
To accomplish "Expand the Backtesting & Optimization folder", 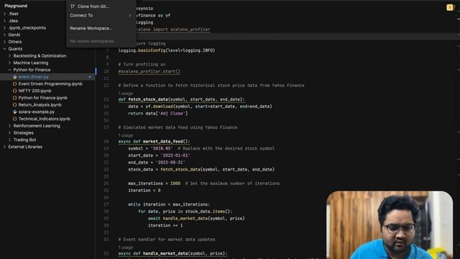I will pyautogui.click(x=9, y=56).
